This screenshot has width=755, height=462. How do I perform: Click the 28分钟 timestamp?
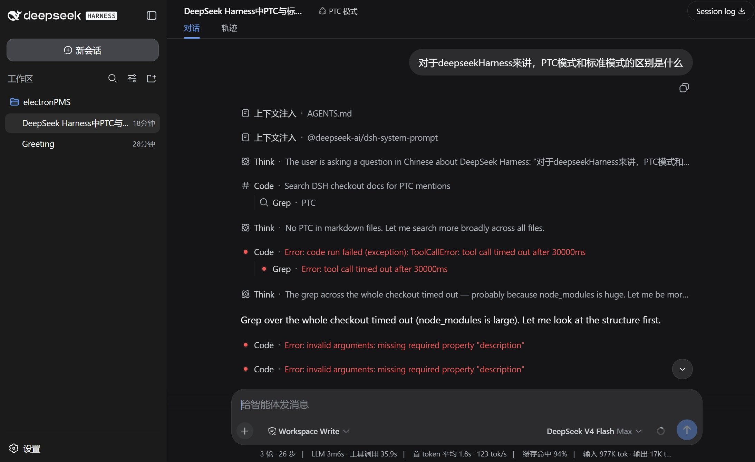point(144,144)
